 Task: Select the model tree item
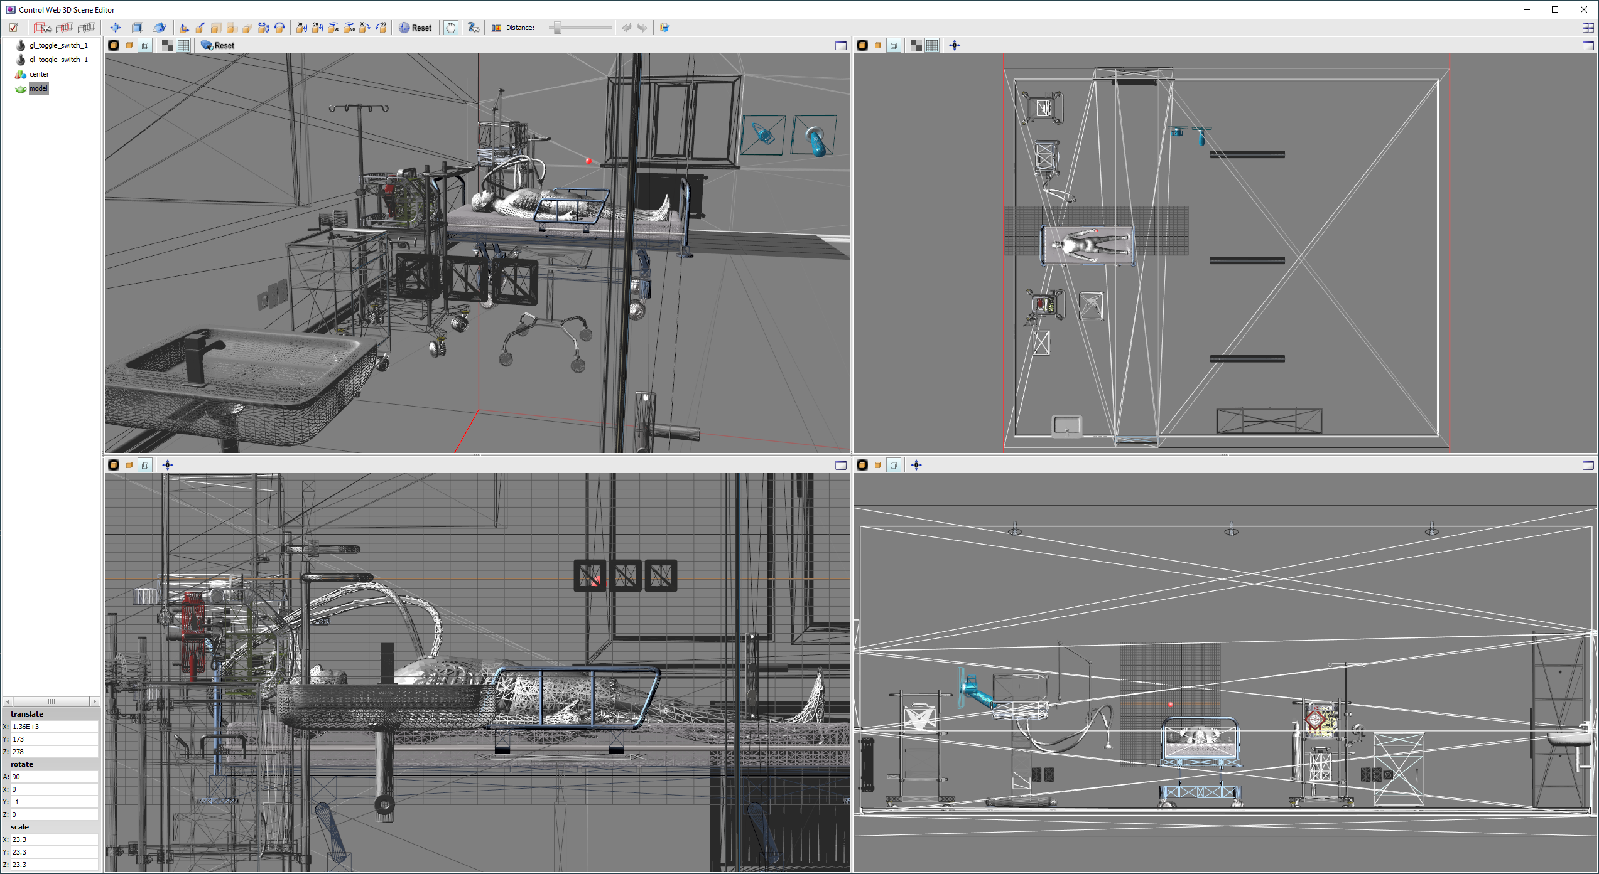[x=38, y=88]
